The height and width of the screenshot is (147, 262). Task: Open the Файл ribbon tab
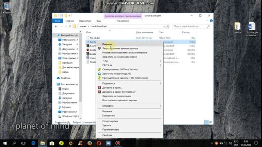(x=57, y=21)
